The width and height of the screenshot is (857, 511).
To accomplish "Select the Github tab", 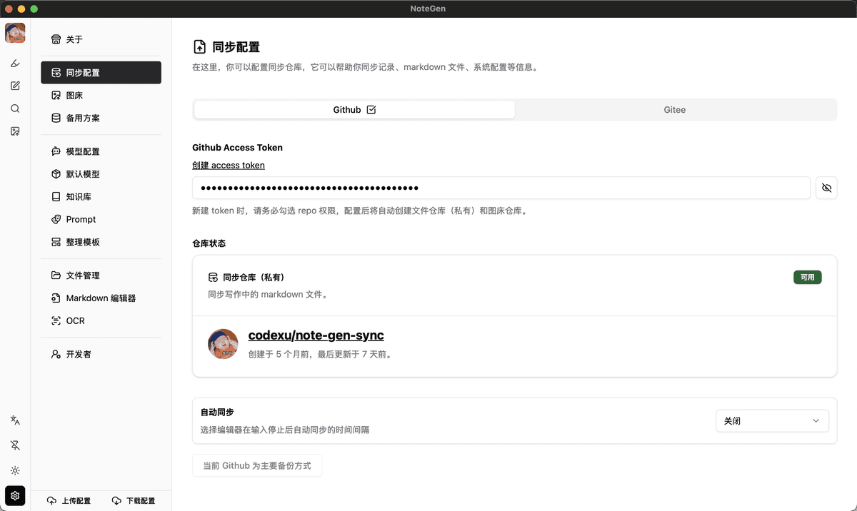I will pos(354,110).
